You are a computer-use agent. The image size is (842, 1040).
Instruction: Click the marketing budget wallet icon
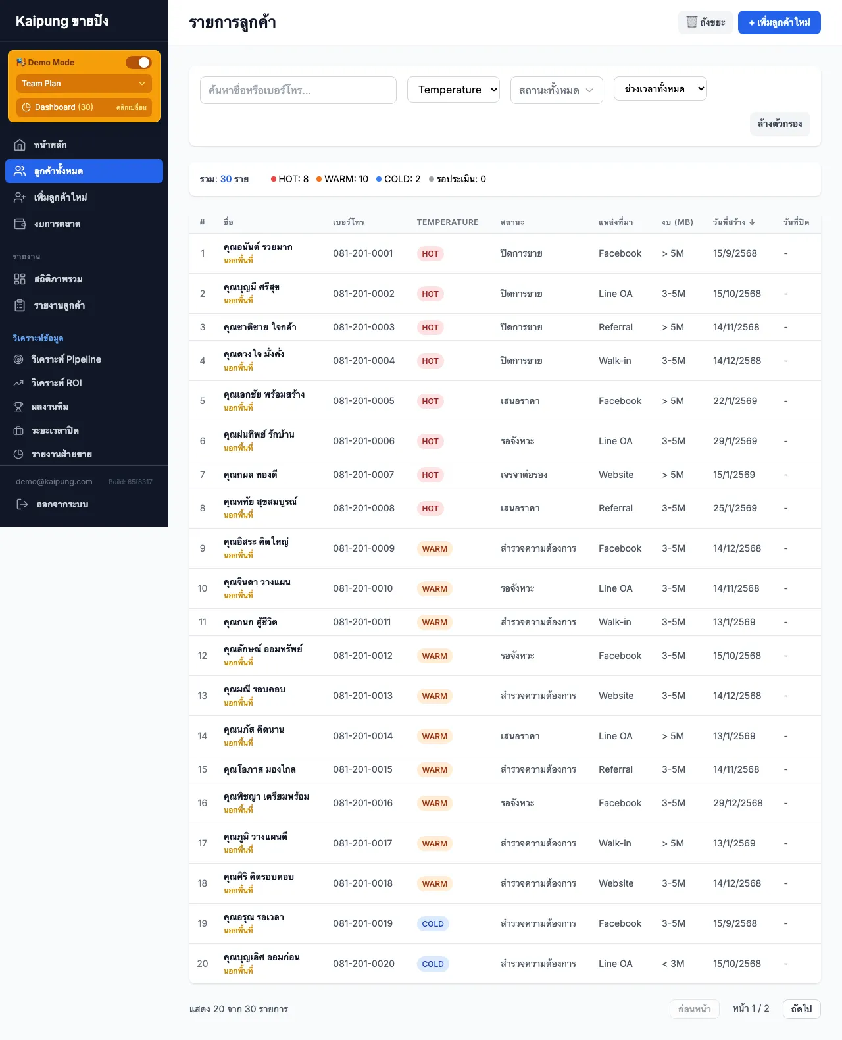pos(20,224)
